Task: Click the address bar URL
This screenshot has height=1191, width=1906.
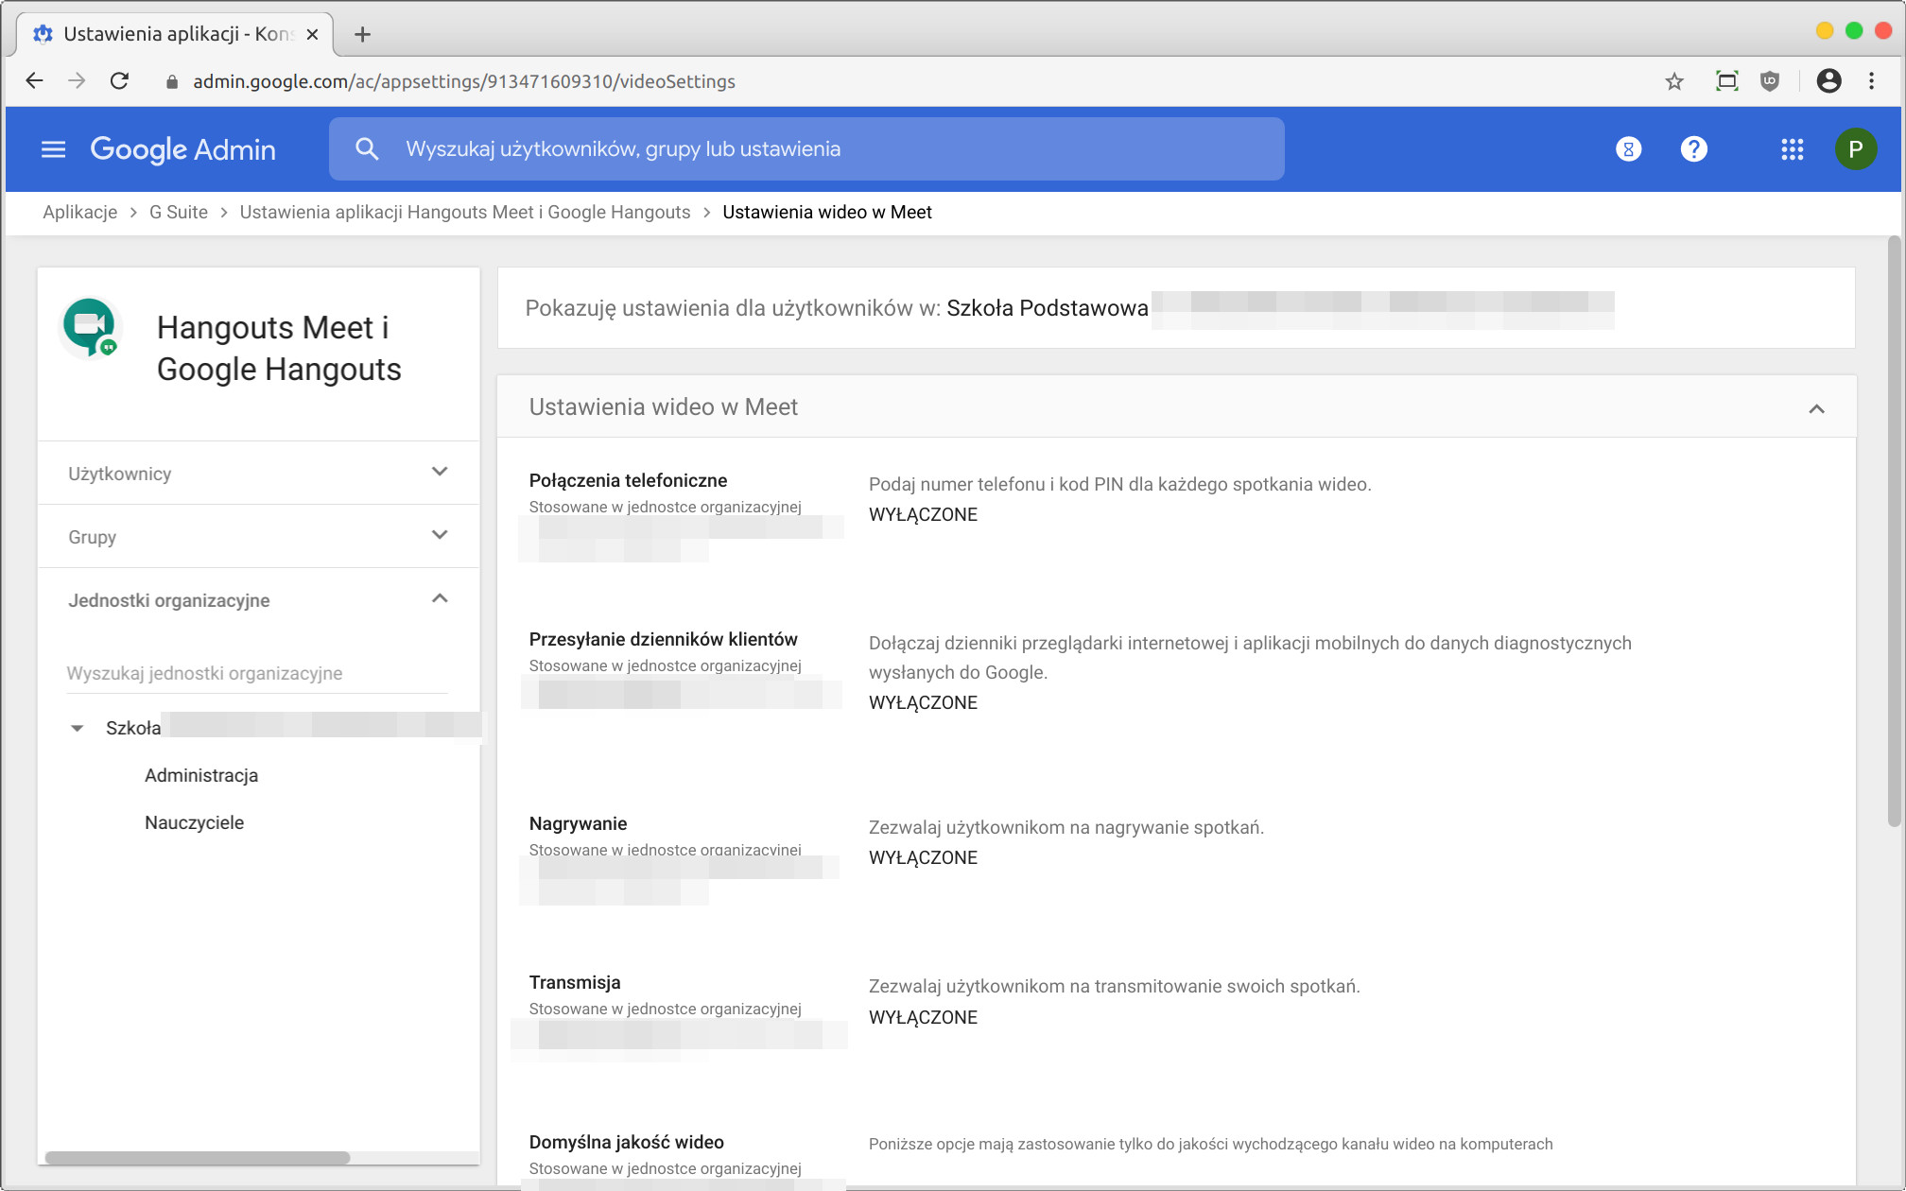Action: (464, 82)
